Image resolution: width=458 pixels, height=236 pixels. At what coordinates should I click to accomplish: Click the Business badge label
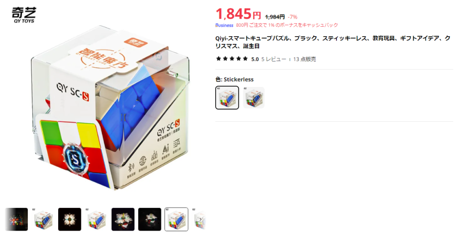coord(225,25)
